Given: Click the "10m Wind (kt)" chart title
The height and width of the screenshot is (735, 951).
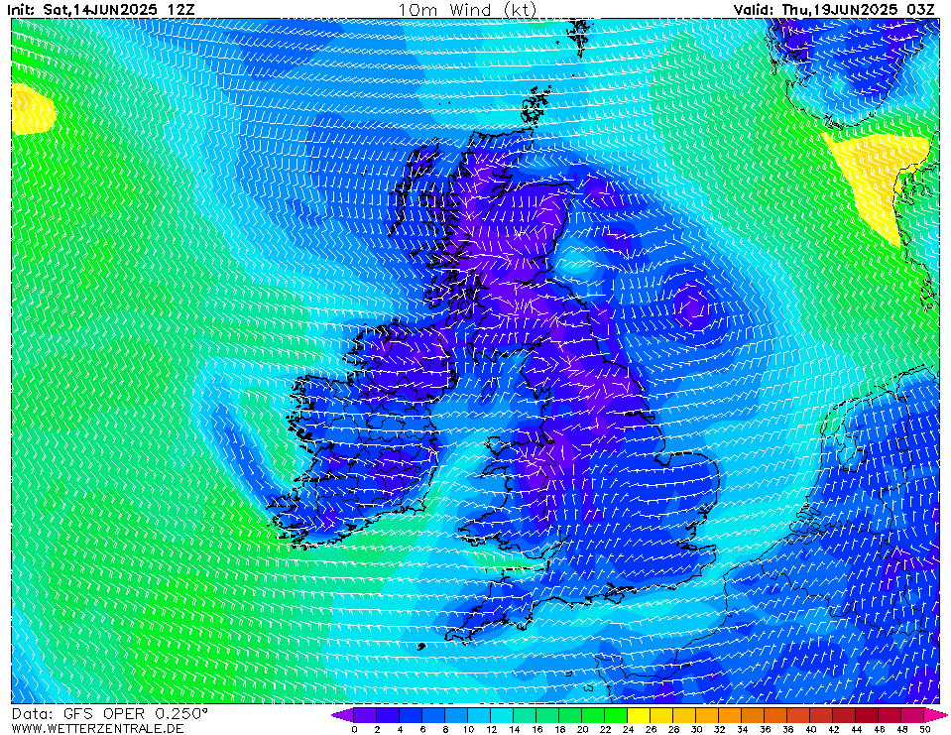Looking at the screenshot, I should pyautogui.click(x=467, y=9).
